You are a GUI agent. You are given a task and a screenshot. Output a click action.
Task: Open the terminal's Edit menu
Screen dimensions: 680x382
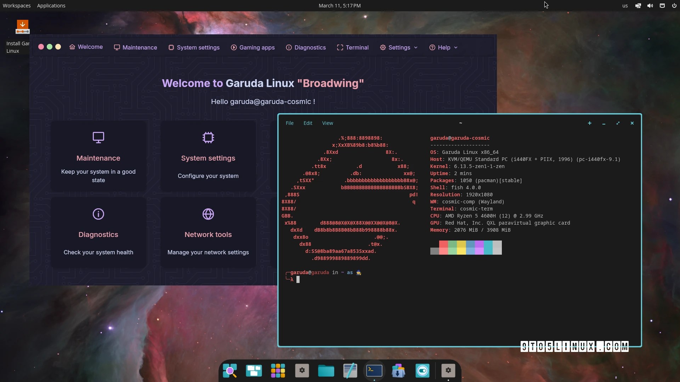[308, 123]
